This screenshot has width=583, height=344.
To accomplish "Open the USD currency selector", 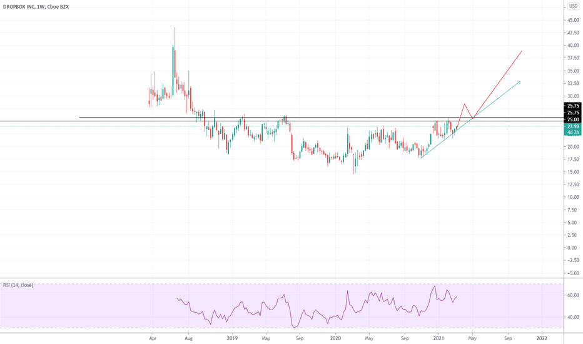I will 573,6.
